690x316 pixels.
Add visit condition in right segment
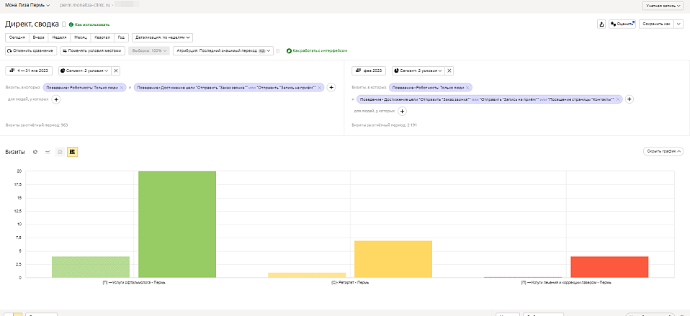(x=629, y=99)
